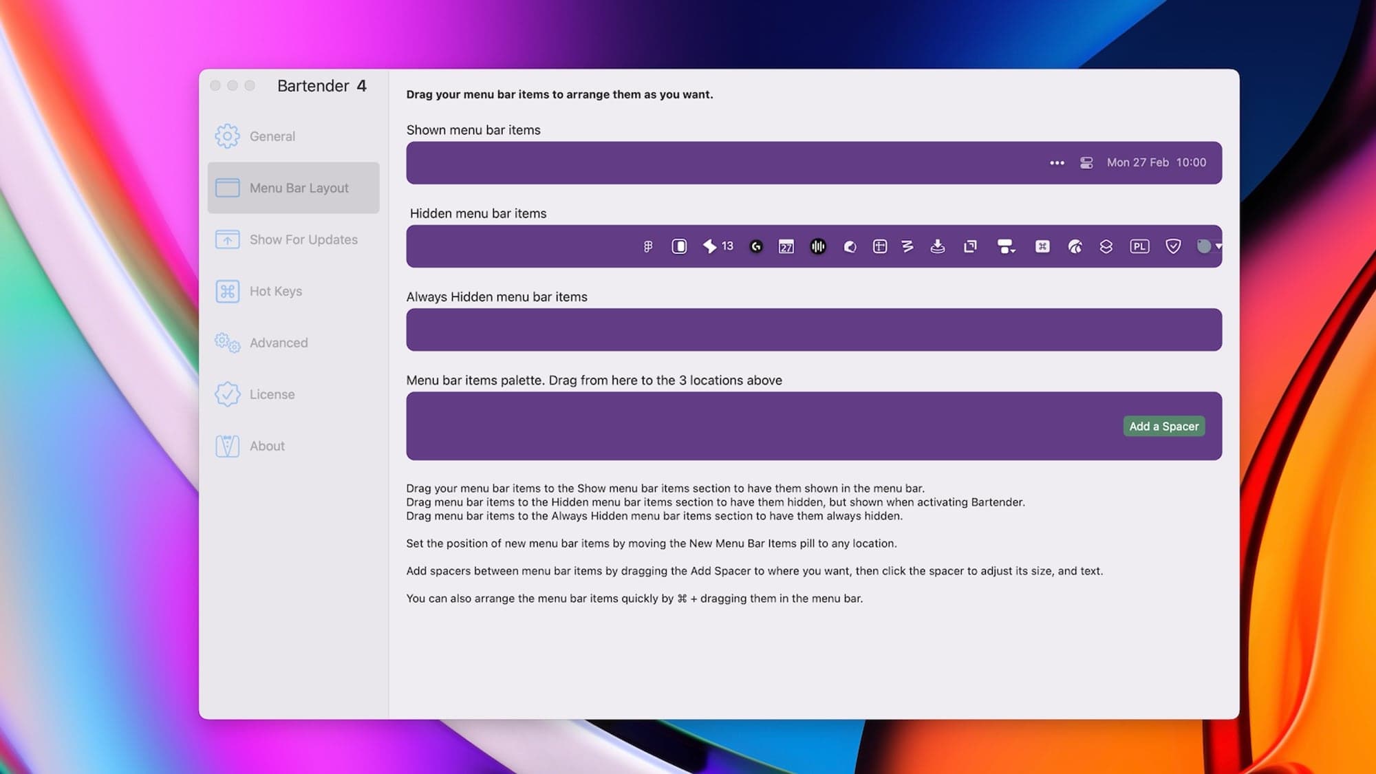Select the download tray arrow icon
Viewport: 1376px width, 774px height.
(938, 246)
